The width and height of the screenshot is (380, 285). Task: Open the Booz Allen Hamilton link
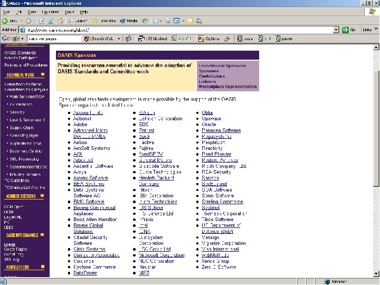click(95, 220)
